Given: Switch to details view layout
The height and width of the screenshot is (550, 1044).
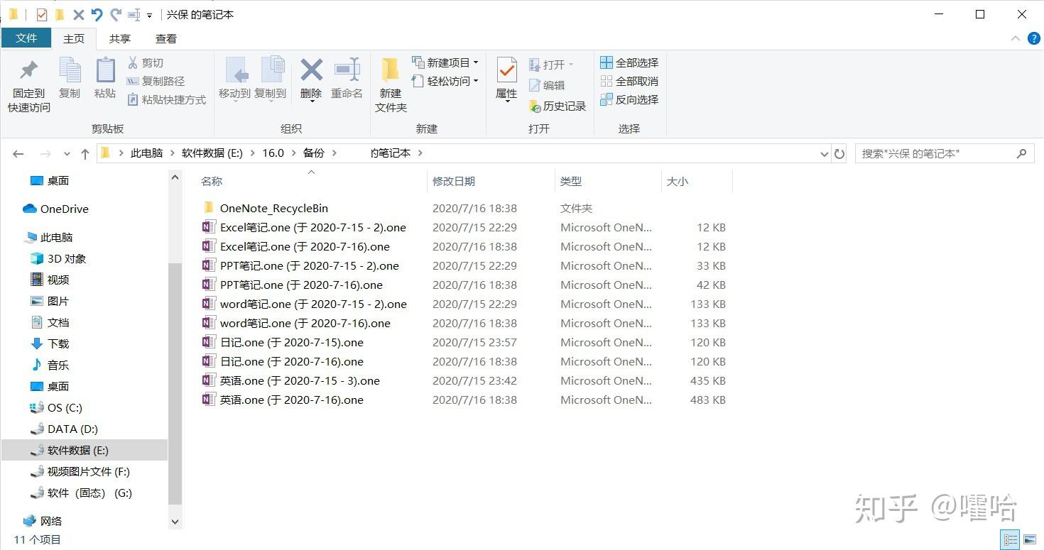Looking at the screenshot, I should pos(1010,539).
